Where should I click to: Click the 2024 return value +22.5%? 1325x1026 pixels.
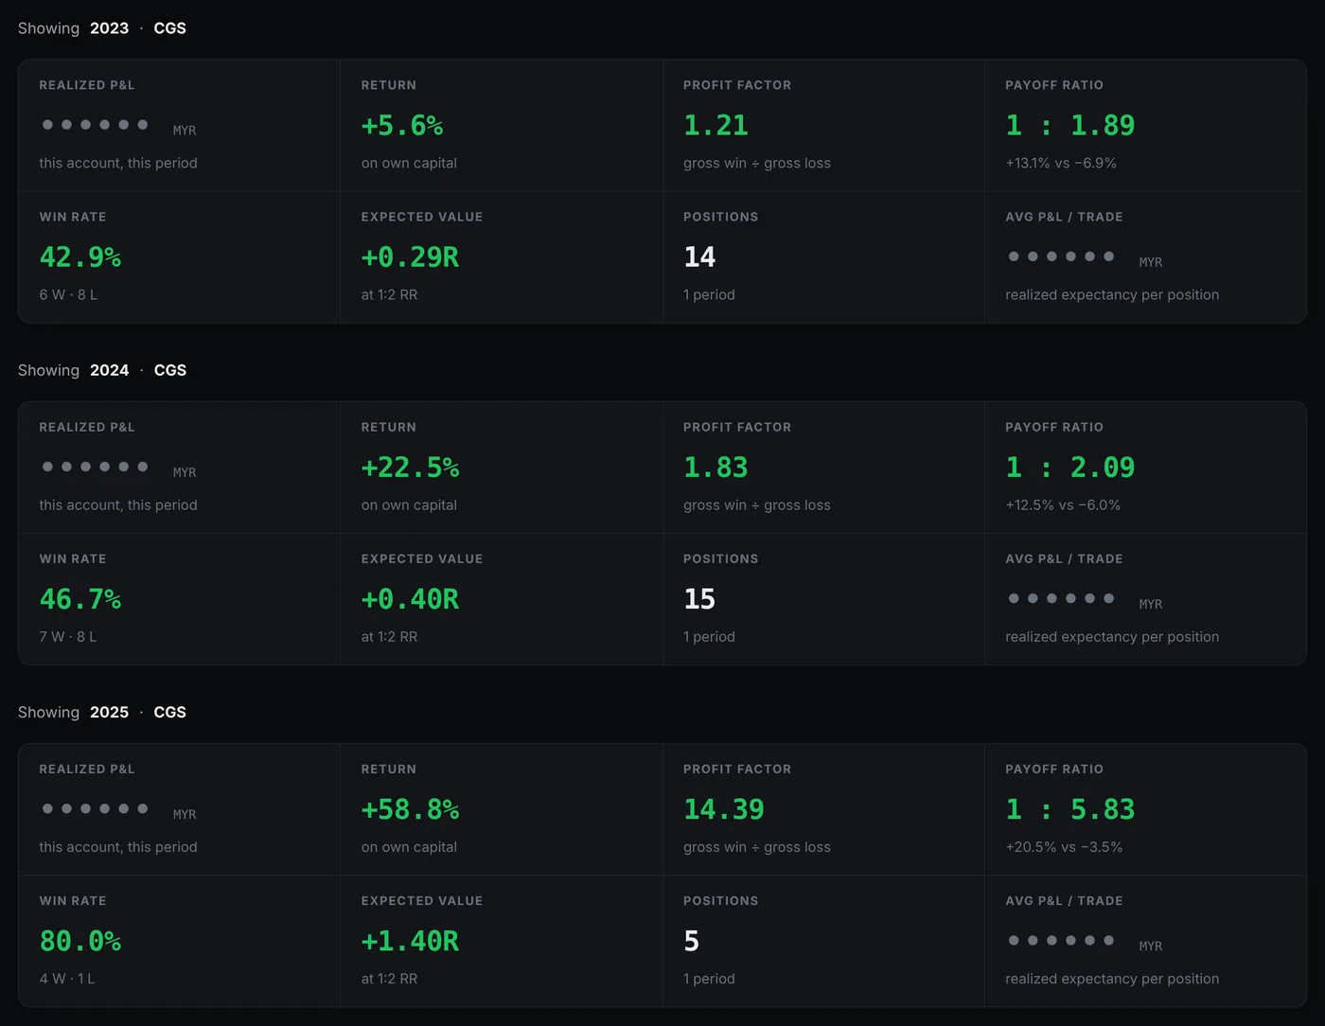point(410,467)
